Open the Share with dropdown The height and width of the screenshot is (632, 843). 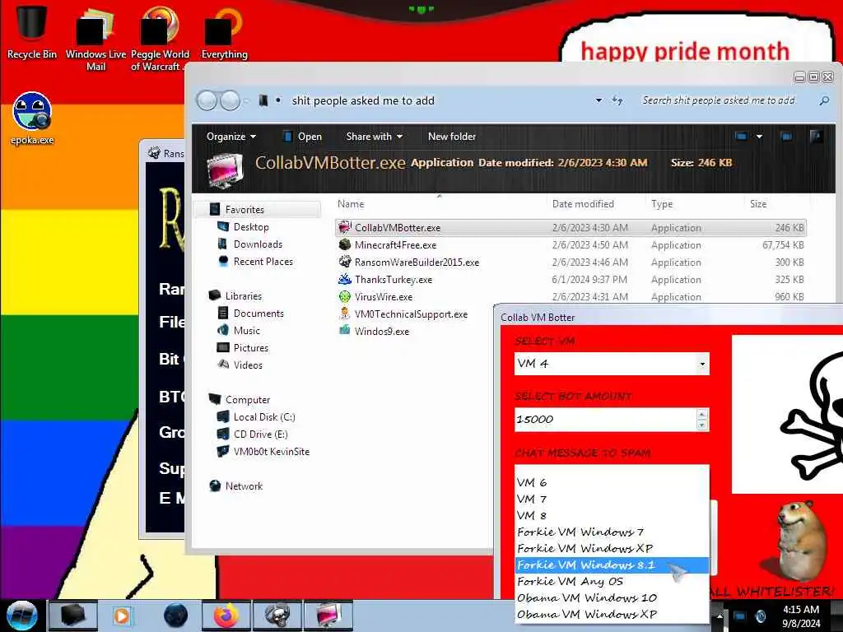pyautogui.click(x=375, y=137)
